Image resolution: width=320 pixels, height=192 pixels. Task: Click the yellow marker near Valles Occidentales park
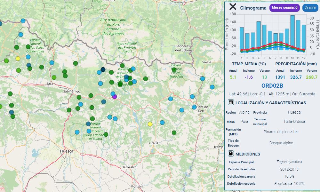(18, 59)
